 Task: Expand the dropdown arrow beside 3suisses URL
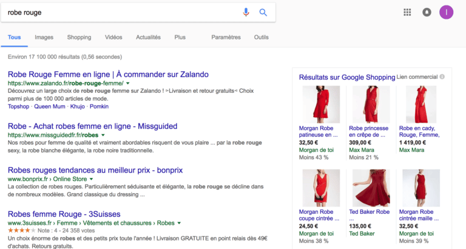pyautogui.click(x=179, y=223)
